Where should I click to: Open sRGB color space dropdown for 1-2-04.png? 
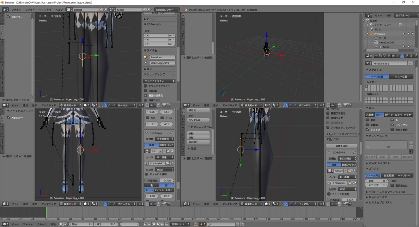[x=164, y=169]
